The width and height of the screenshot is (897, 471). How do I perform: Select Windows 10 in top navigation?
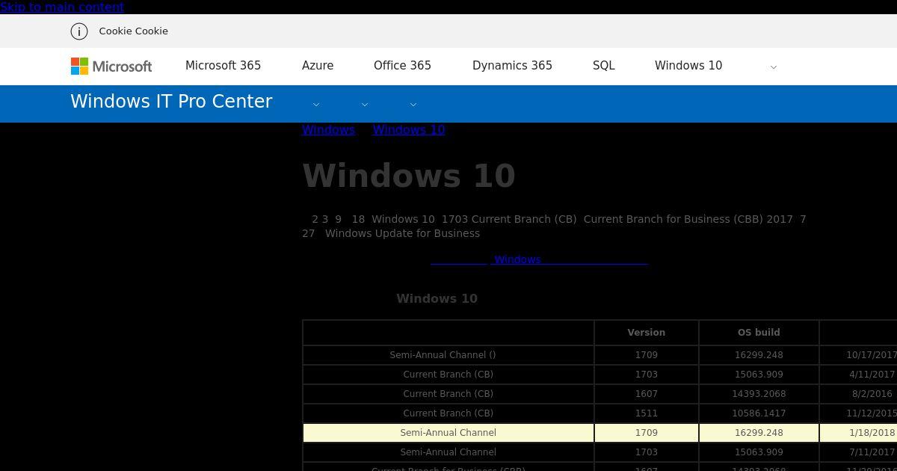pos(688,66)
